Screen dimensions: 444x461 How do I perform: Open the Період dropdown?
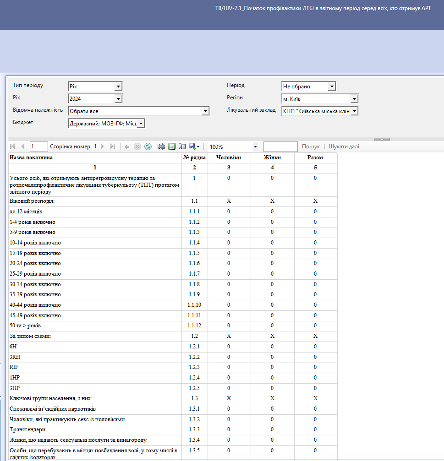[332, 87]
